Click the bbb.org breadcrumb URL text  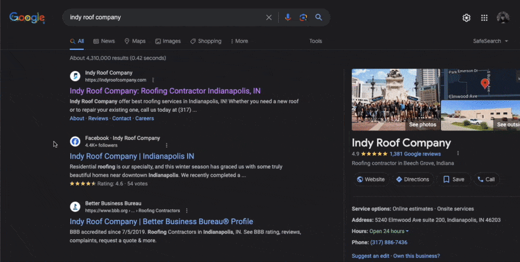(133, 211)
